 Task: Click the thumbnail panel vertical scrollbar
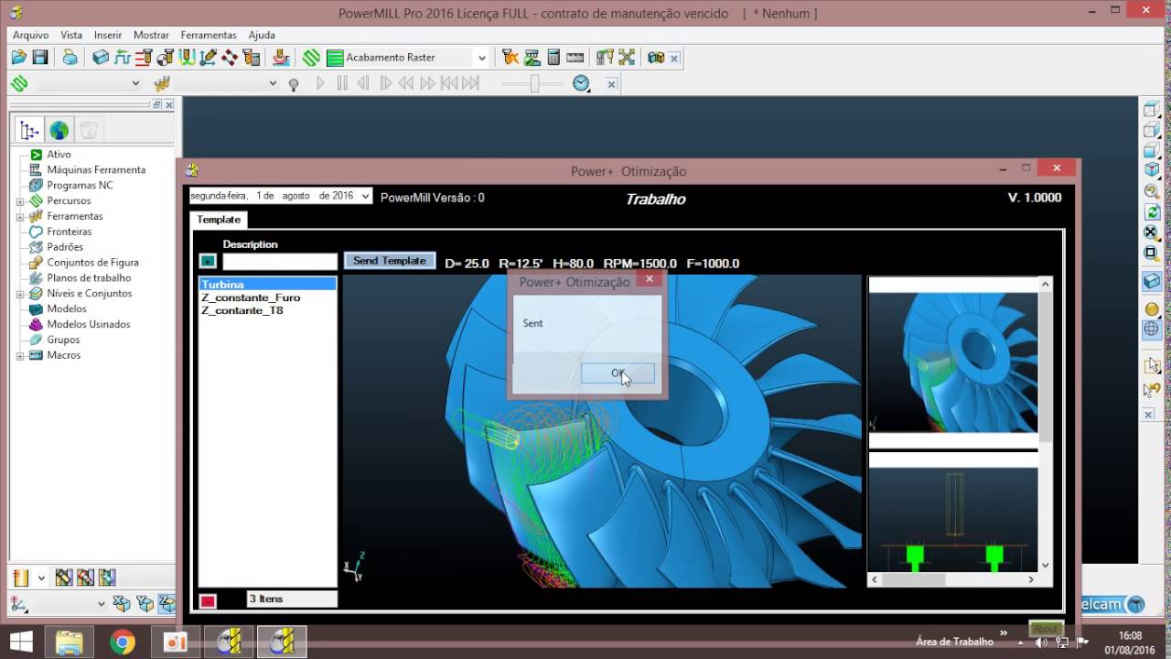pos(1045,425)
